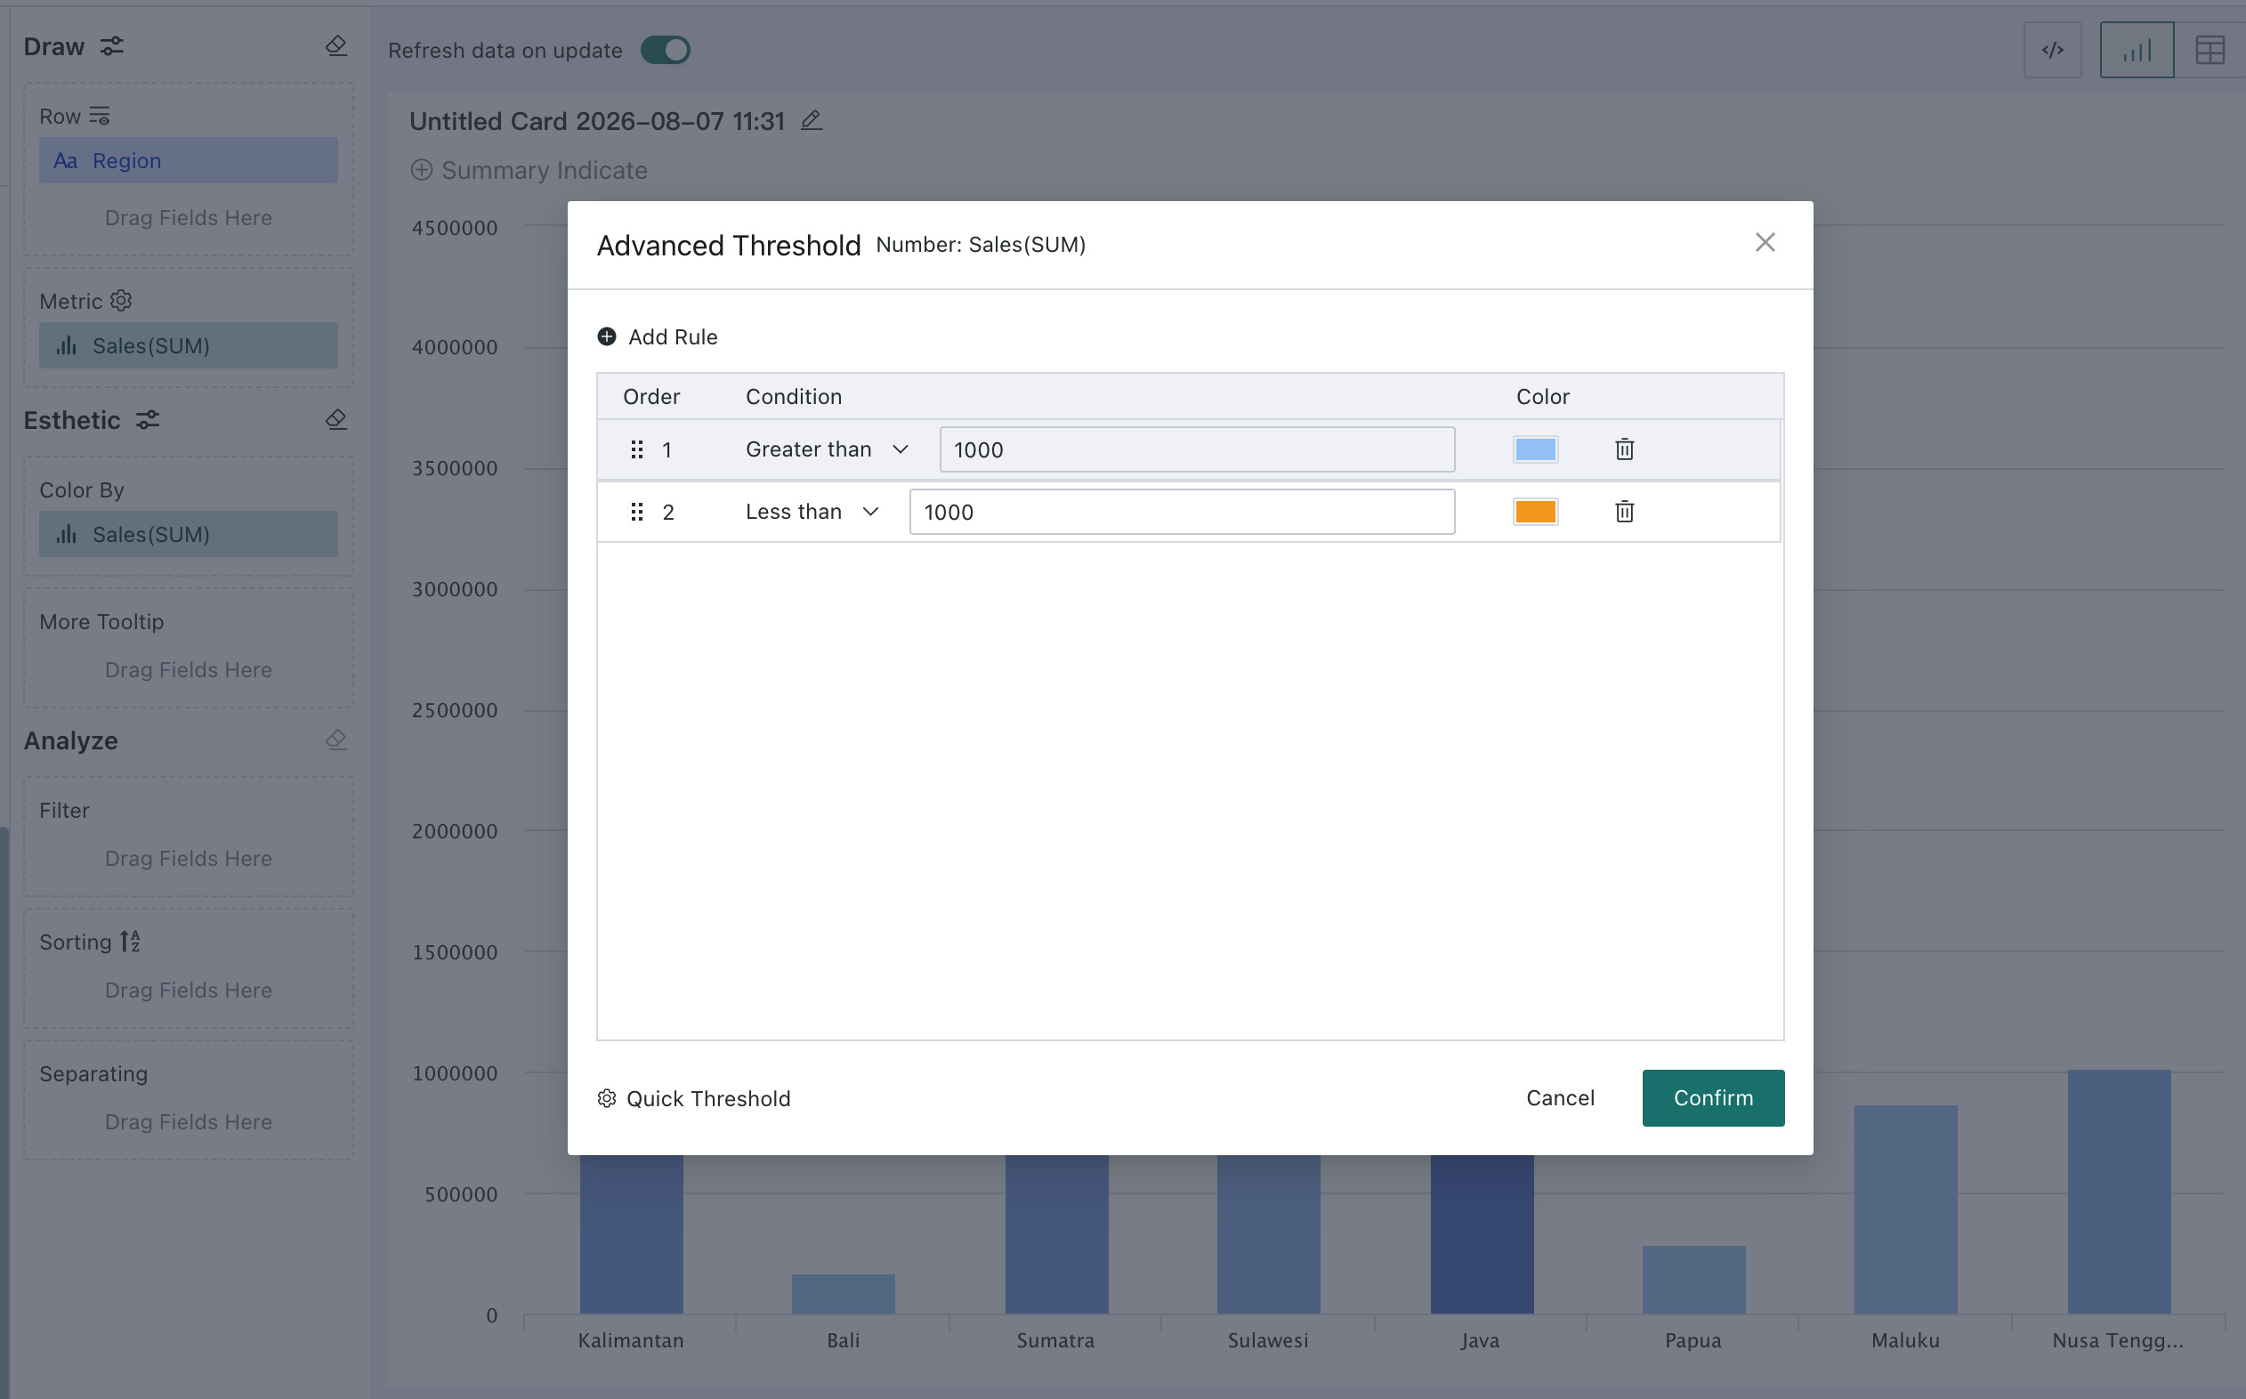
Task: Edit the card title with pencil icon
Action: (812, 120)
